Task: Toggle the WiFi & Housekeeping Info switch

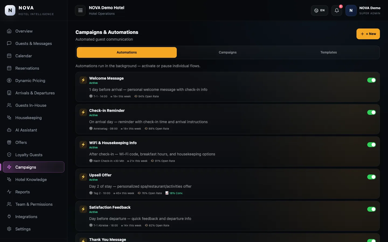Action: (x=372, y=145)
